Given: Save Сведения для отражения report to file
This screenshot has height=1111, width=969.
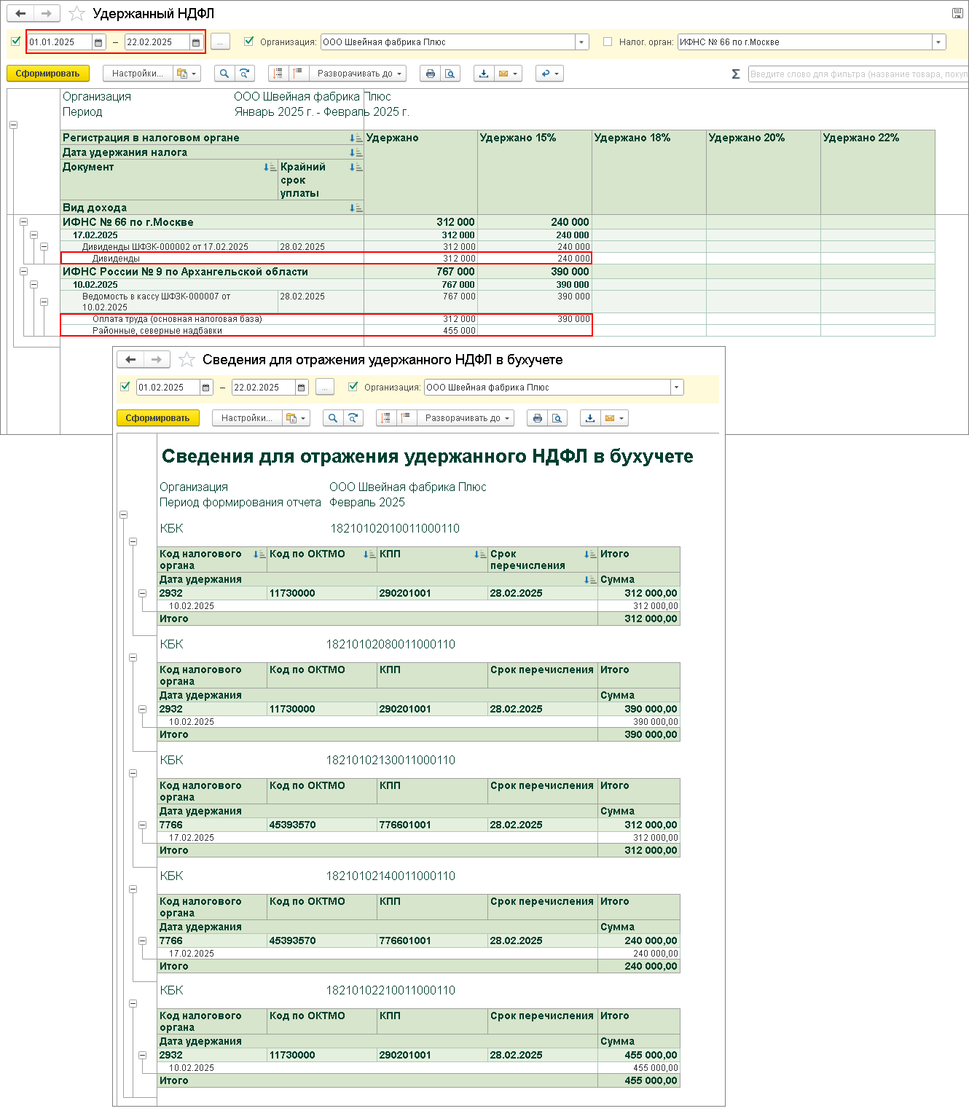Looking at the screenshot, I should [590, 418].
